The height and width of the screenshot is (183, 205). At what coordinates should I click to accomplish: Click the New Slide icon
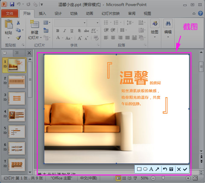[x=34, y=24]
